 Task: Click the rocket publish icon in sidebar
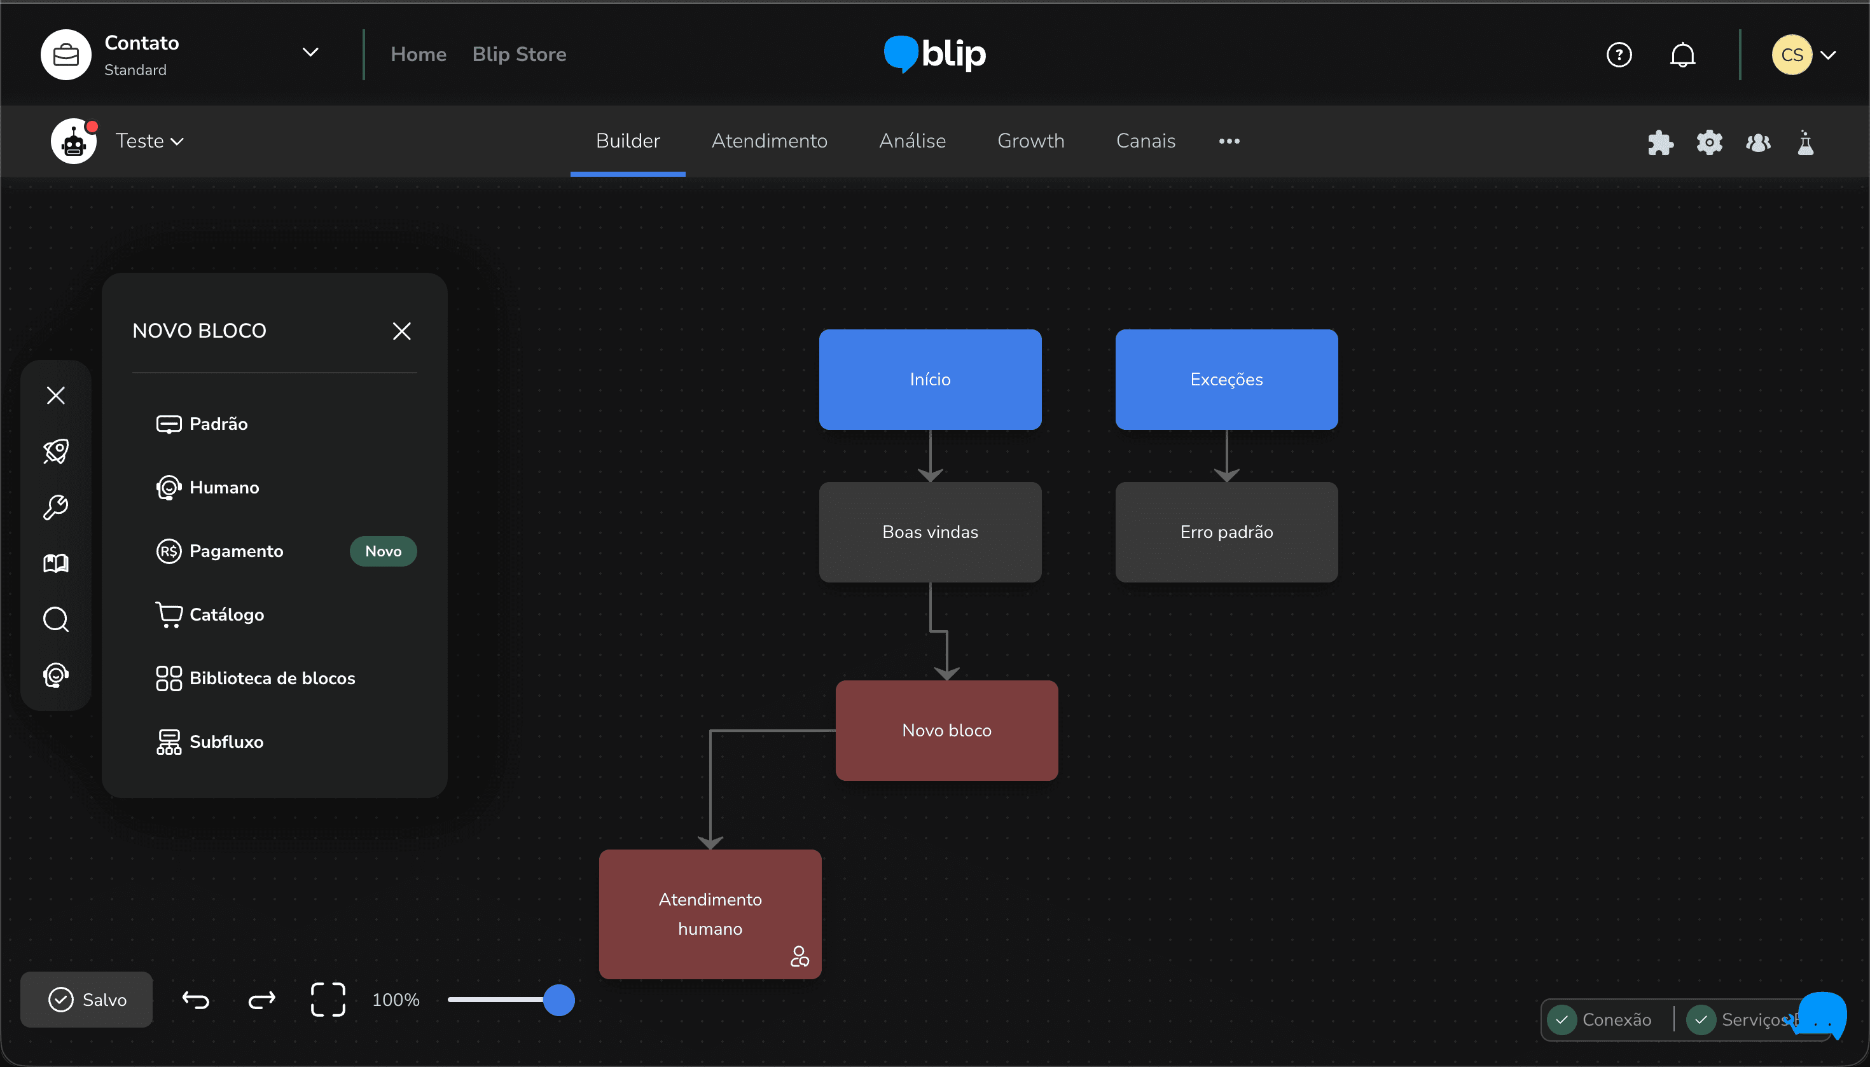(x=56, y=451)
